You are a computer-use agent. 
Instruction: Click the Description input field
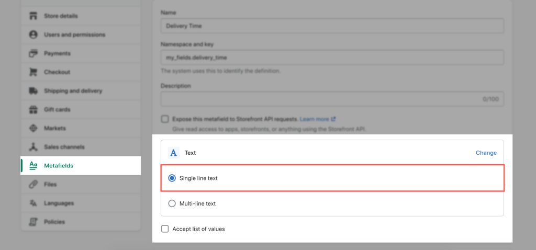[332, 99]
